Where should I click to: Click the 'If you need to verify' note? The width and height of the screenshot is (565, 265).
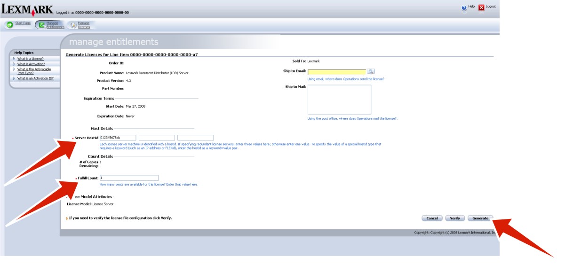pos(120,218)
